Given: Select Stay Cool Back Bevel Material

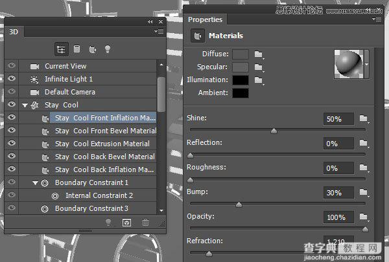Looking at the screenshot, I should 88,157.
